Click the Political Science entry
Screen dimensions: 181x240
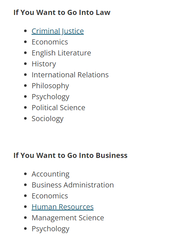click(x=58, y=108)
